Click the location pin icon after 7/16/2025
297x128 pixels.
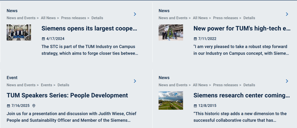click(34, 106)
